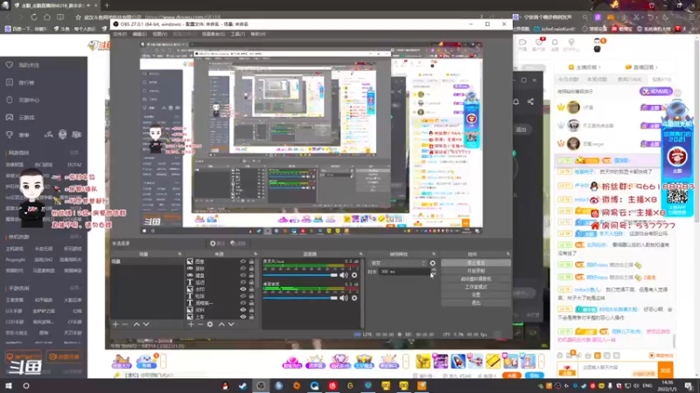
Task: Remove selected scene with the minus icon
Action: click(125, 324)
